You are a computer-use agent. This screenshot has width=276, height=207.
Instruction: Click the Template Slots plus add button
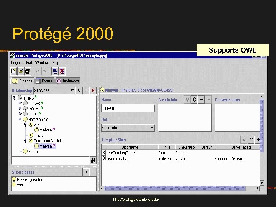(258, 140)
